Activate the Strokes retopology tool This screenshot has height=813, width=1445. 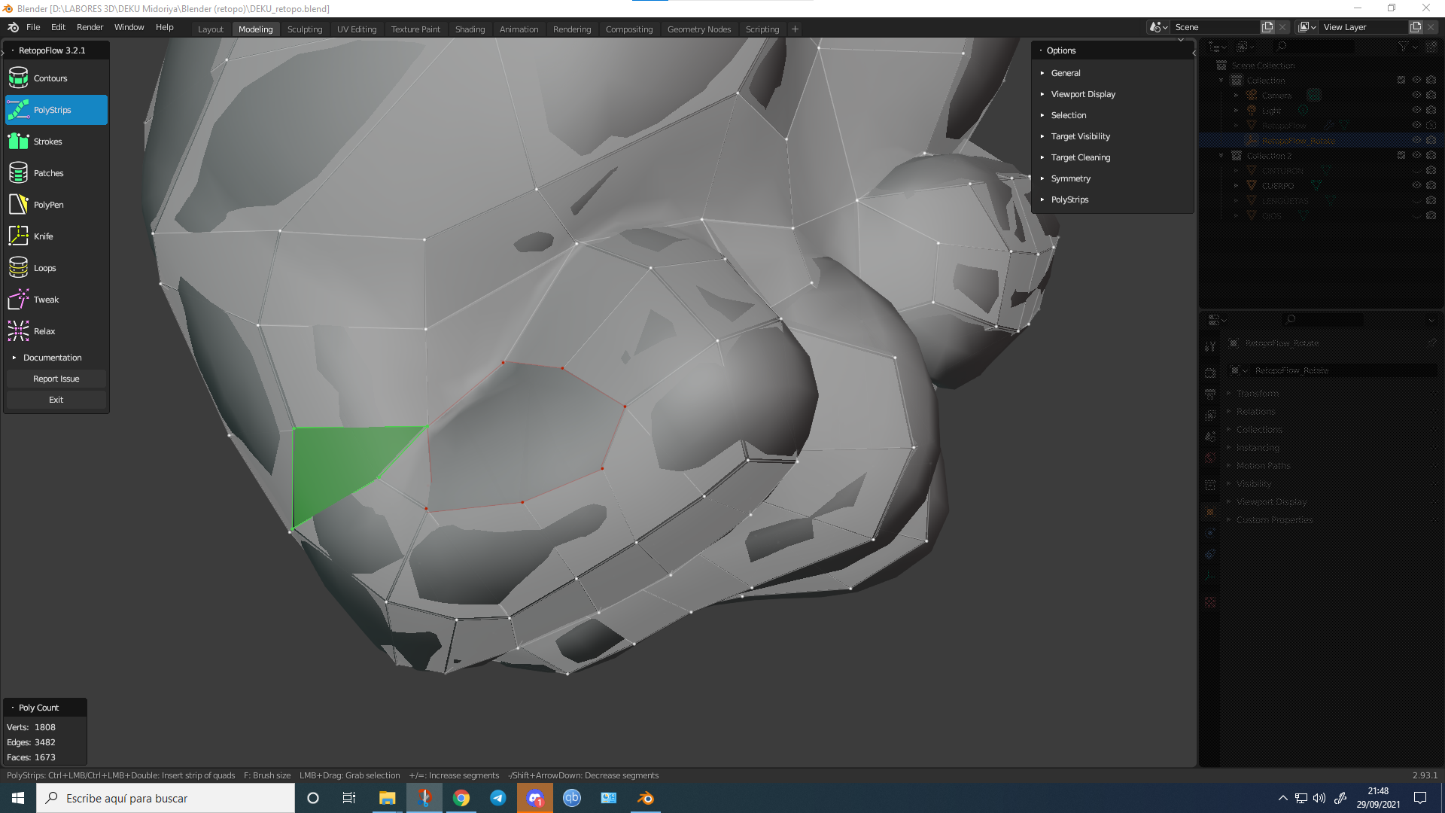(x=47, y=141)
